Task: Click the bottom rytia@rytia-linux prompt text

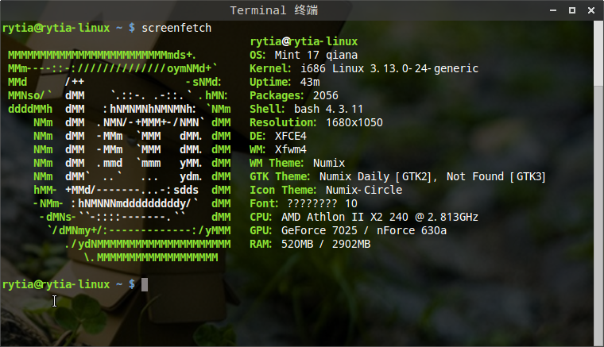Action: 56,285
